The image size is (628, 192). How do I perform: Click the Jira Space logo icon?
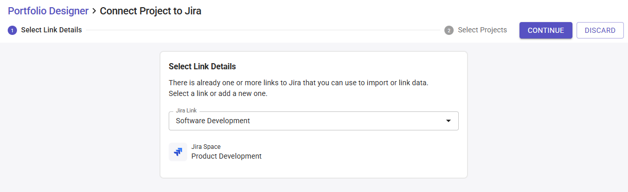click(178, 152)
